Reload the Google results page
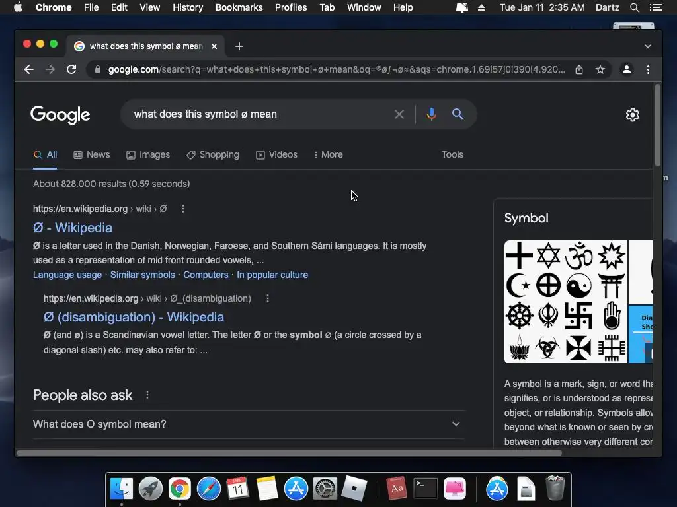Screen dimensions: 677x507 point(71,69)
